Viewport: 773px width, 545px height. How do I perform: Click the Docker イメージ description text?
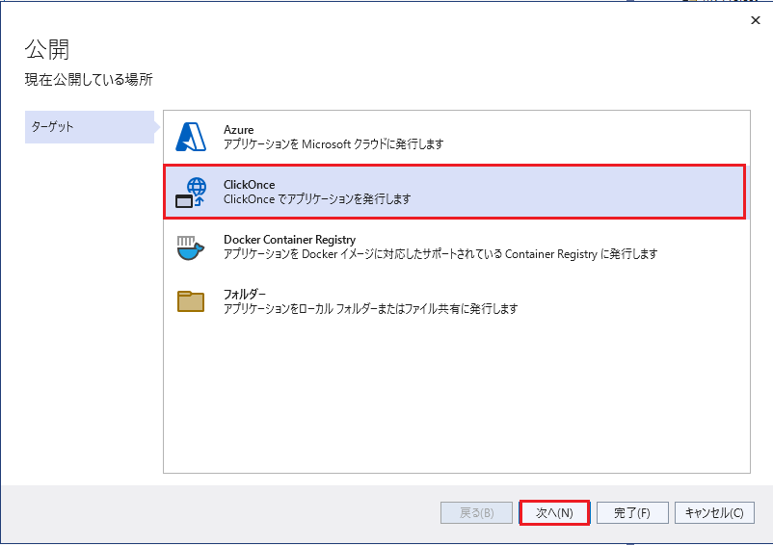[440, 254]
